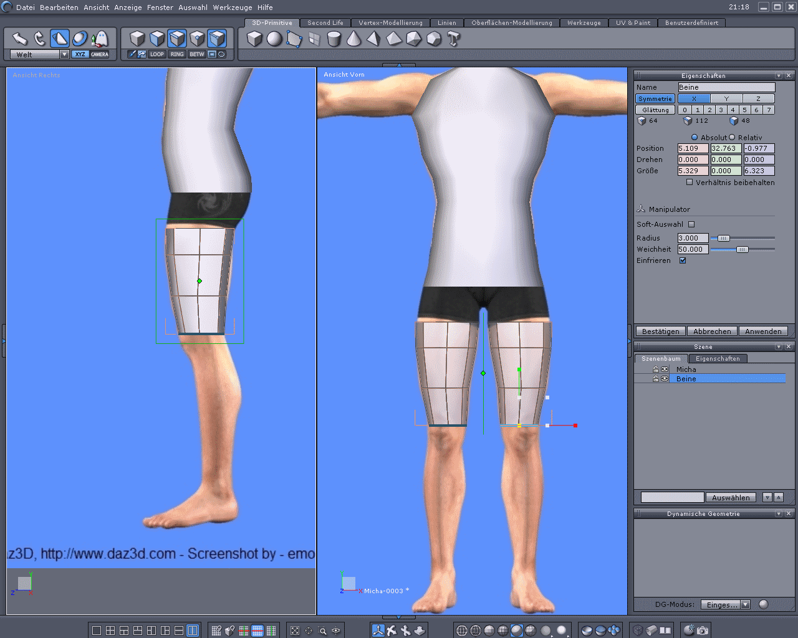The image size is (798, 638).
Task: Select the cylinder primitive icon
Action: point(334,39)
